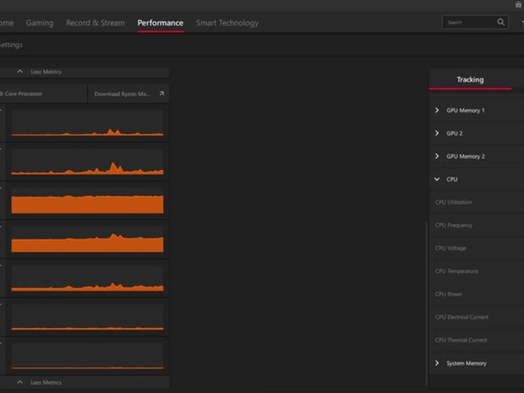Open the Smart Technology tab
Viewport: 524px width, 393px height.
(227, 23)
